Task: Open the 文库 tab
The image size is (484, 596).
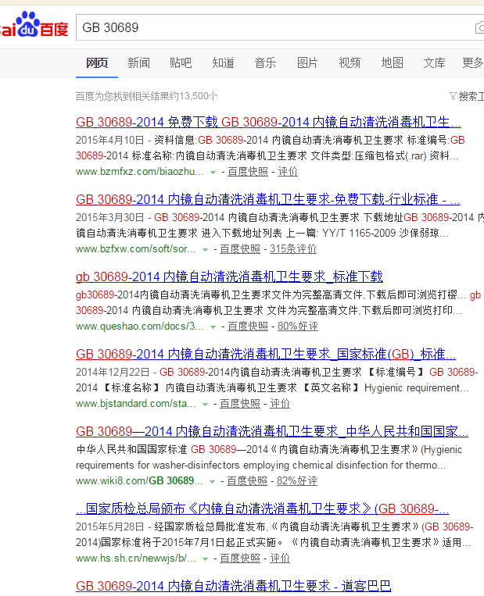Action: pyautogui.click(x=434, y=63)
